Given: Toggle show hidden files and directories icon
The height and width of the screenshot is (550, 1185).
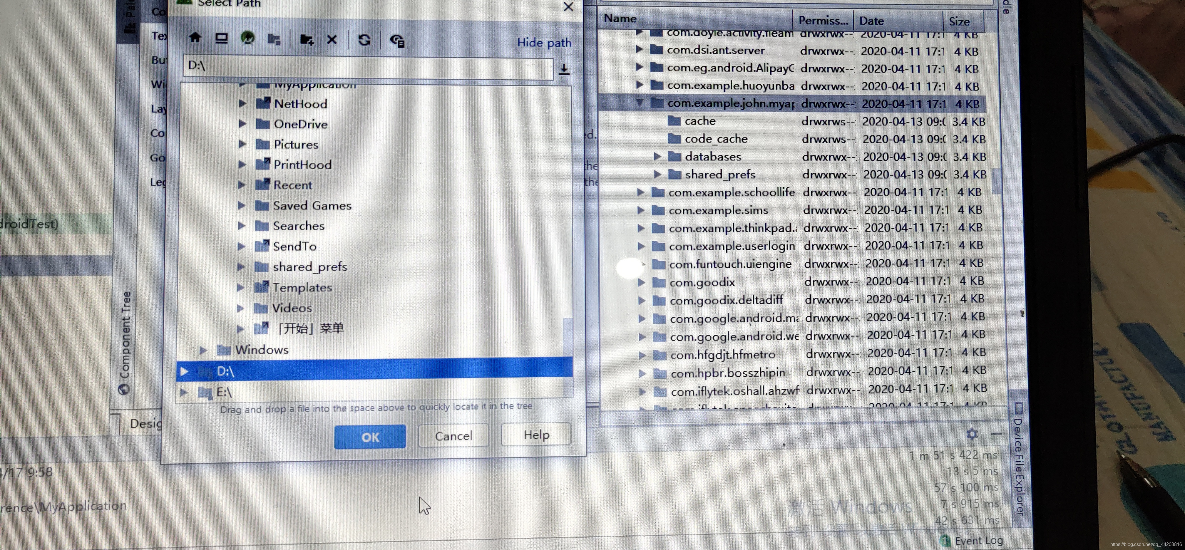Looking at the screenshot, I should pos(397,41).
